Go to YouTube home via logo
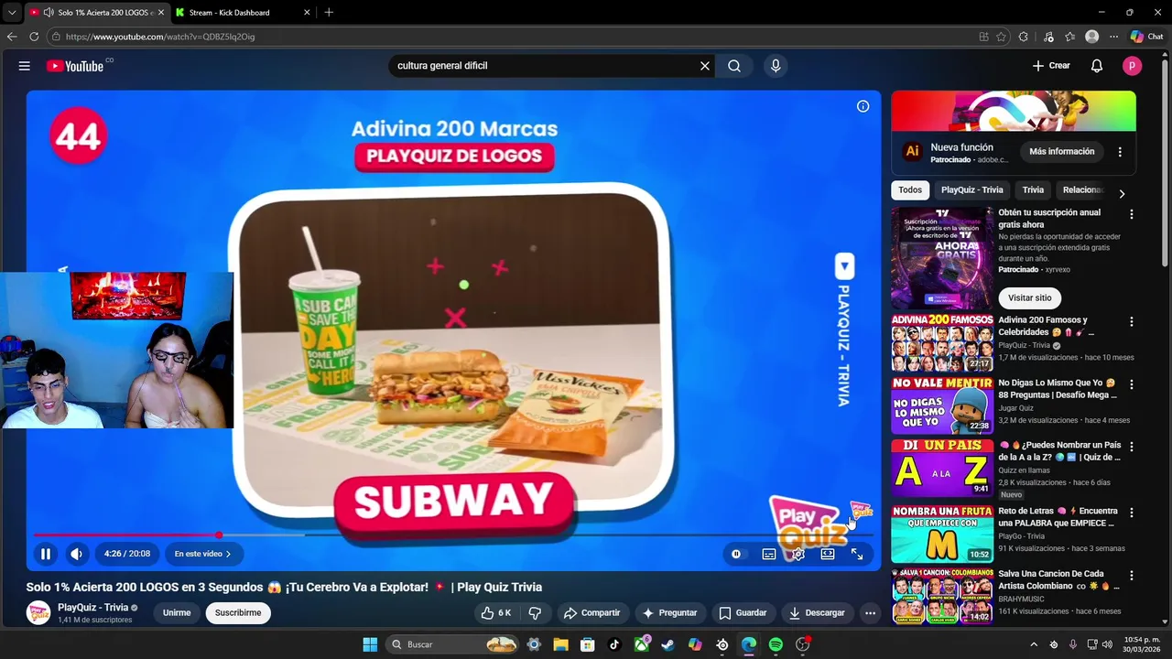Viewport: 1172px width, 659px height. [75, 66]
